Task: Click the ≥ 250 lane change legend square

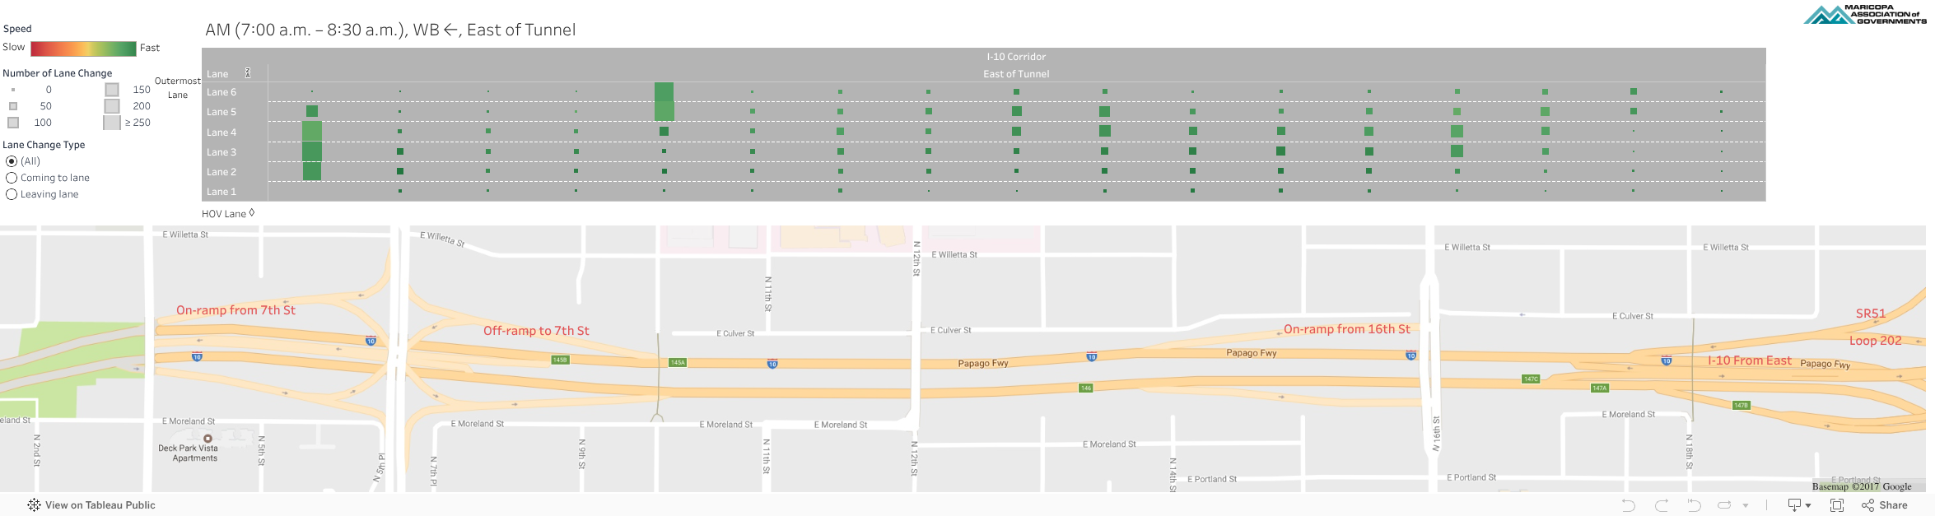Action: [x=112, y=123]
